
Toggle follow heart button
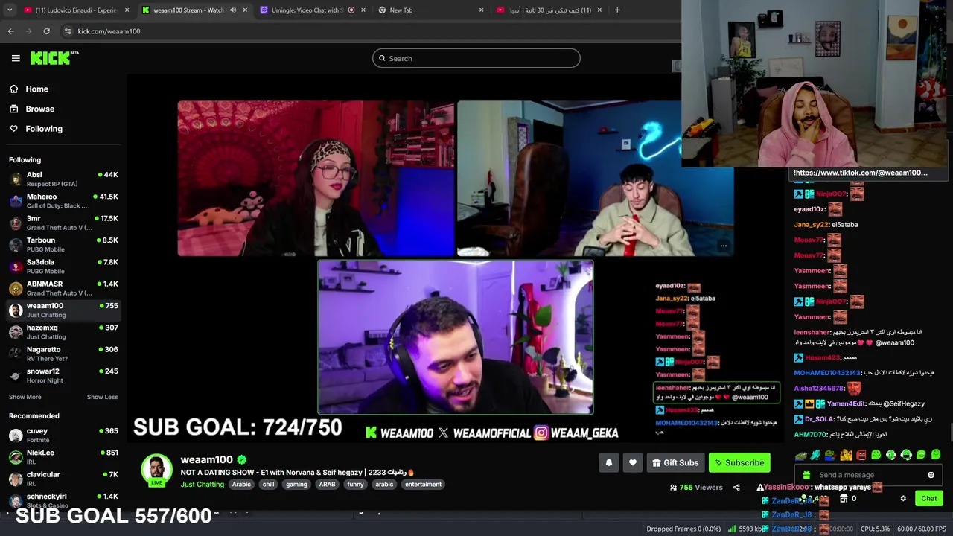pyautogui.click(x=633, y=462)
